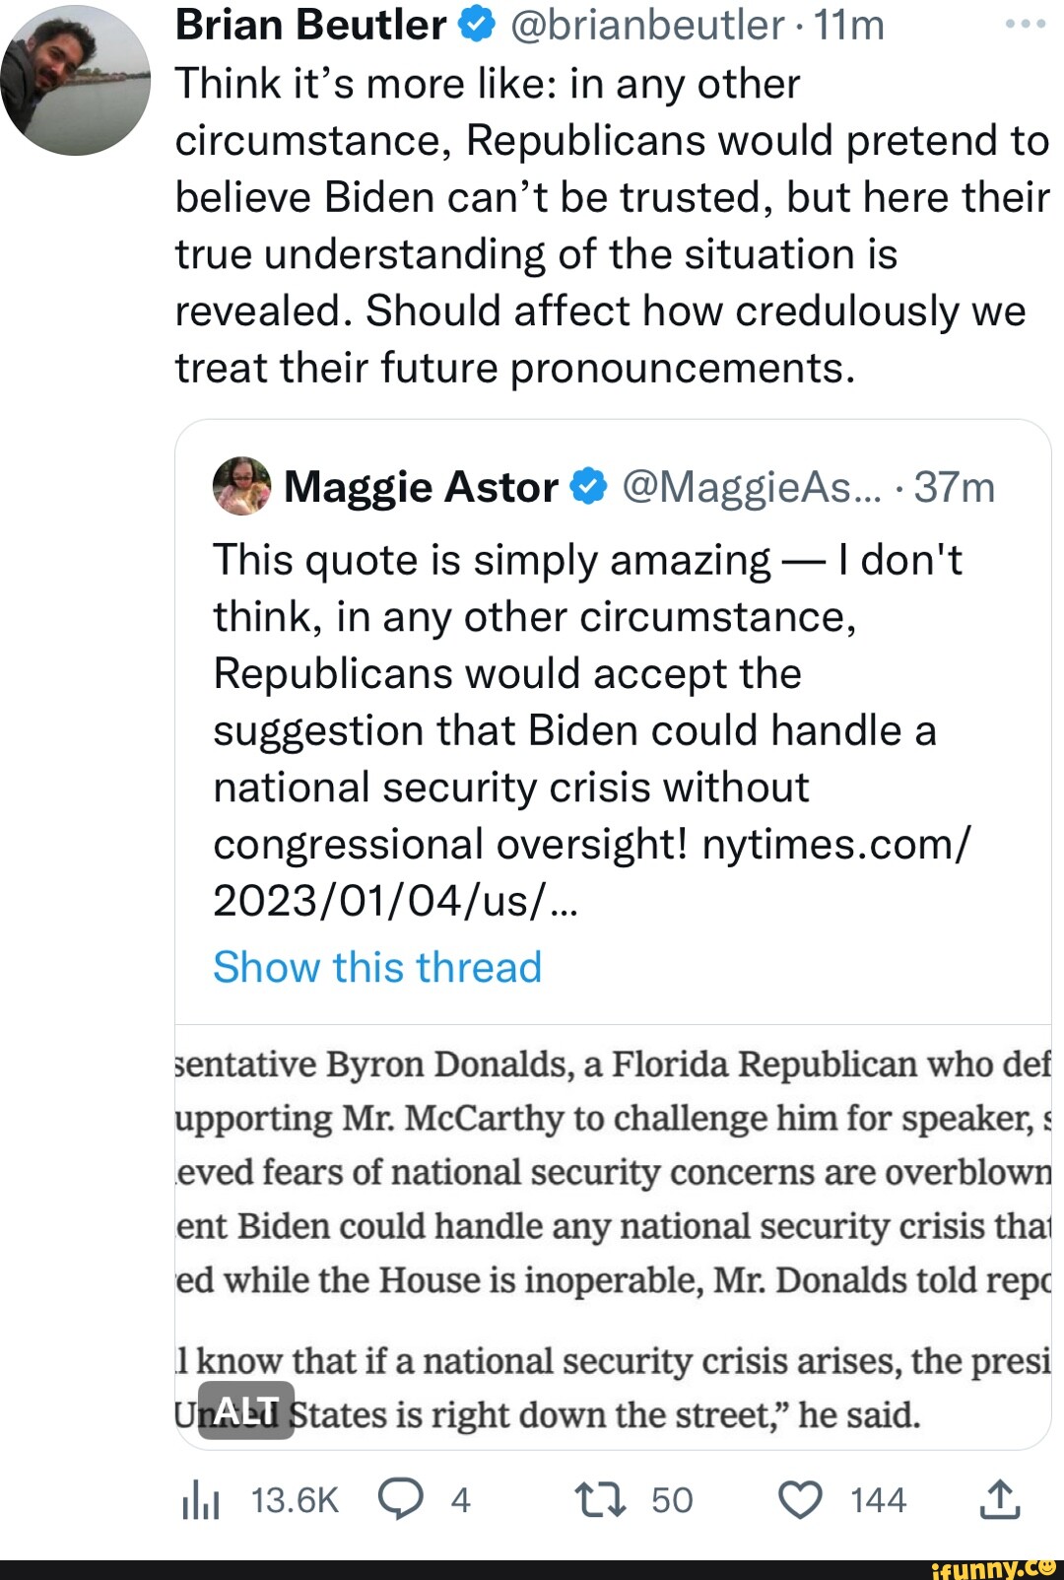
Task: Select Maggie Astor's verified badge
Action: [589, 485]
